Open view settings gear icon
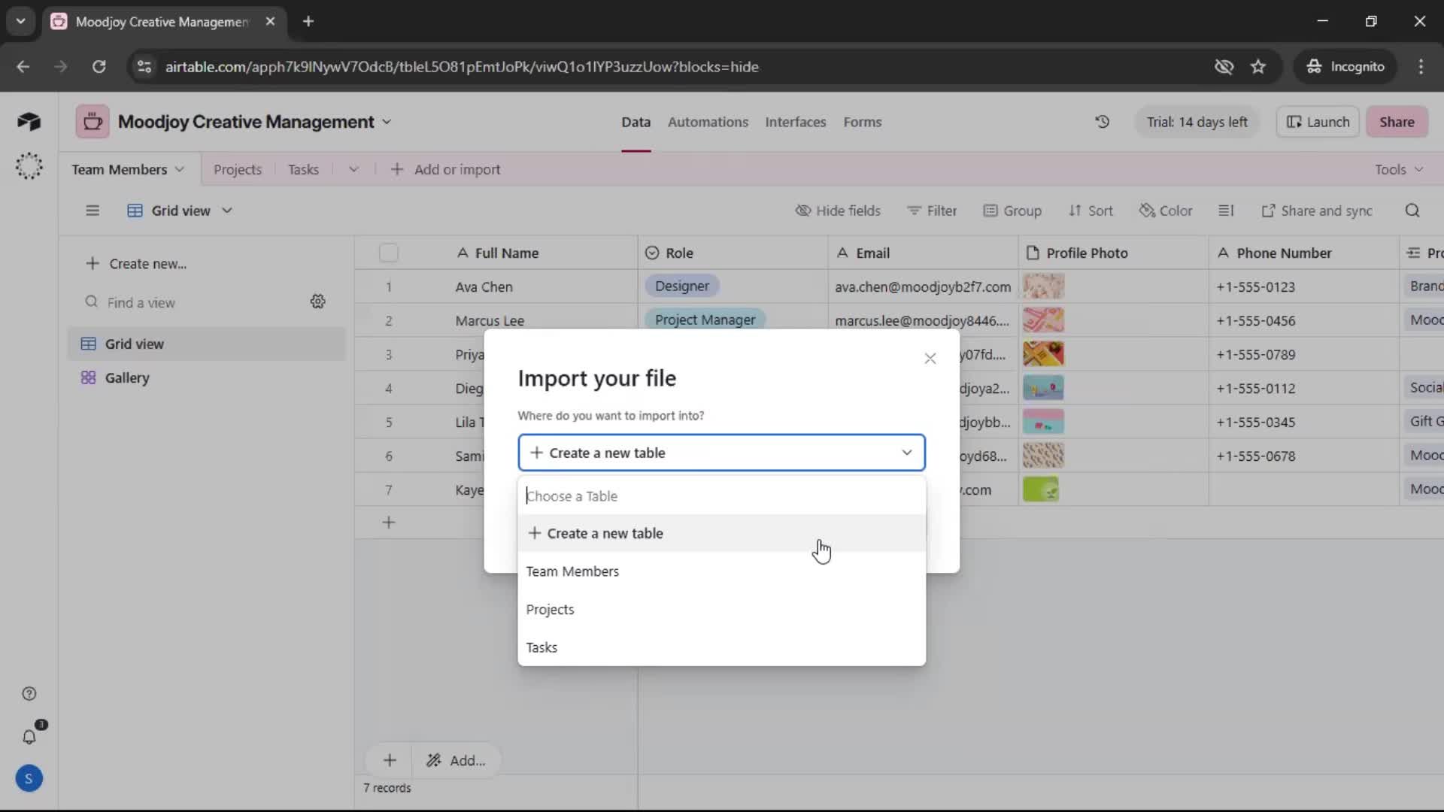The height and width of the screenshot is (812, 1444). pyautogui.click(x=318, y=301)
